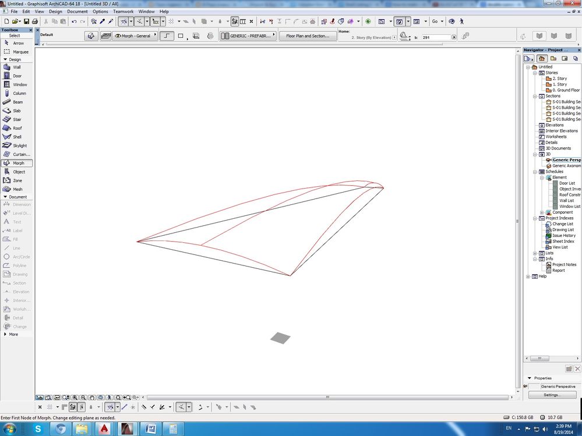Image resolution: width=582 pixels, height=436 pixels.
Task: Collapse the Document section of Toolbox
Action: pos(5,197)
